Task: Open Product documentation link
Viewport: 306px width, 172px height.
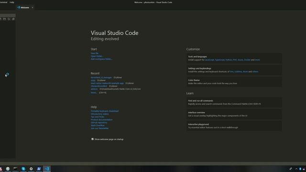Action: point(102,119)
